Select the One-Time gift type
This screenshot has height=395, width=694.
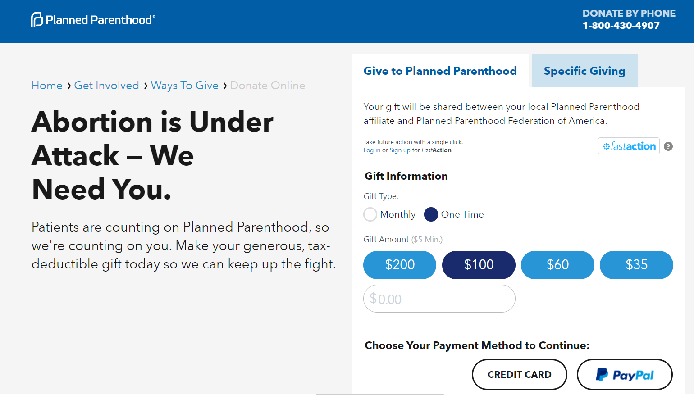tap(431, 214)
